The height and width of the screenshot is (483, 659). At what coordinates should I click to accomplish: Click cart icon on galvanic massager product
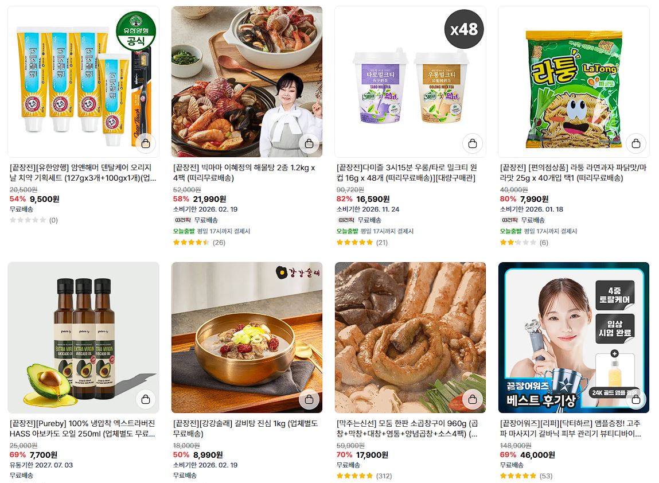point(636,399)
